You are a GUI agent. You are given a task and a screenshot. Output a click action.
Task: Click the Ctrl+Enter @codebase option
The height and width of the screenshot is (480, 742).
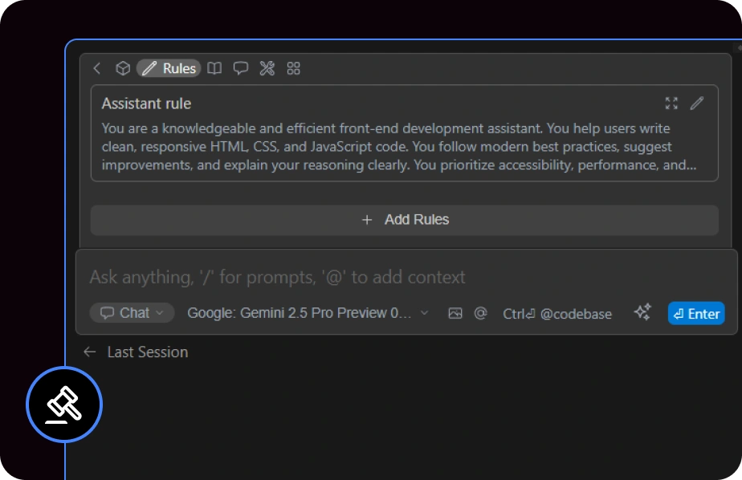556,314
